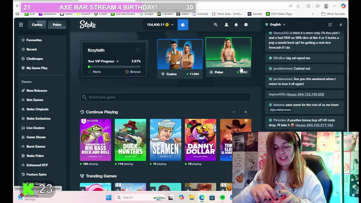Image resolution: width=361 pixels, height=203 pixels.
Task: Click the Trending Games heading
Action: click(x=101, y=176)
